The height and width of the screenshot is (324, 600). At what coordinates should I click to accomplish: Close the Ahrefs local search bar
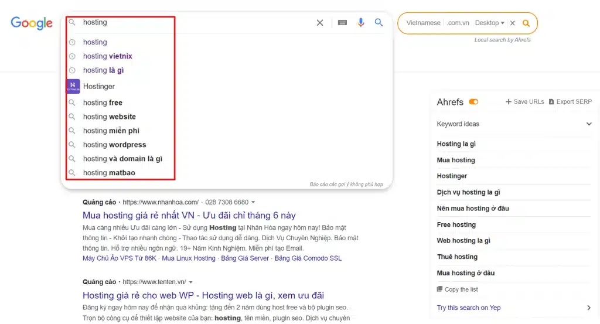coord(512,23)
